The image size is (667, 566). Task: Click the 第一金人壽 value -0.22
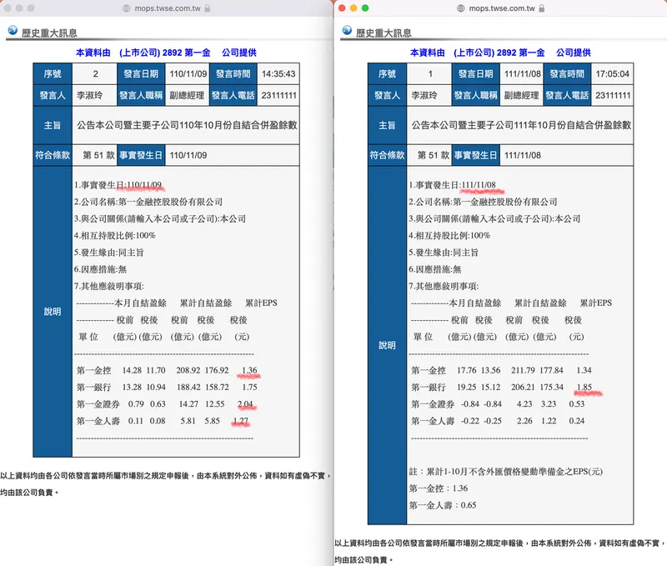[469, 421]
